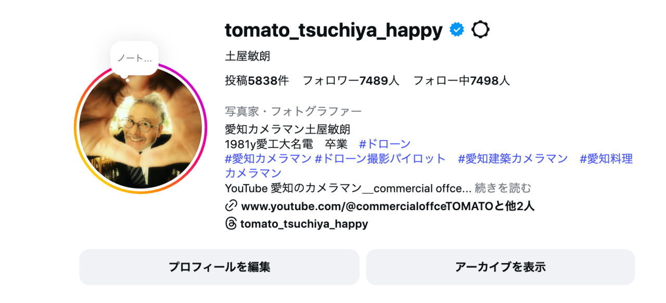View the フォロワー7489人 followers list
Image resolution: width=666 pixels, height=303 pixels.
351,80
